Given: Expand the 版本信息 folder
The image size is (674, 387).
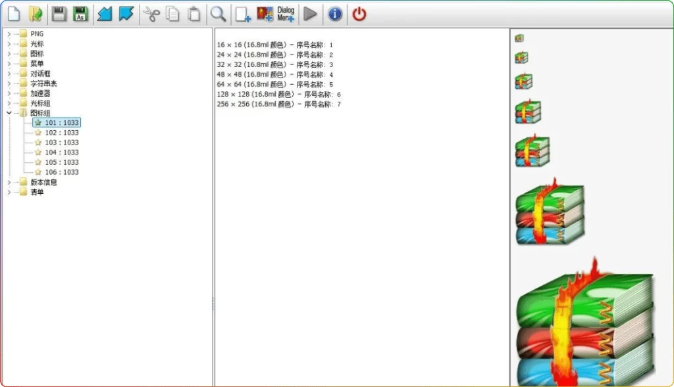Looking at the screenshot, I should click(9, 182).
